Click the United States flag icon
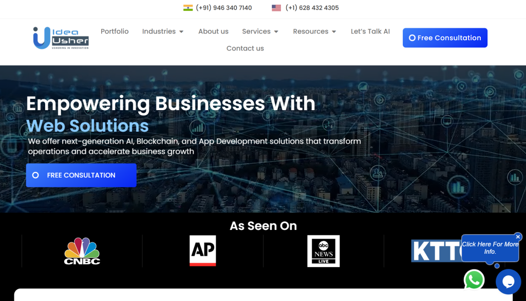526x301 pixels. (276, 7)
